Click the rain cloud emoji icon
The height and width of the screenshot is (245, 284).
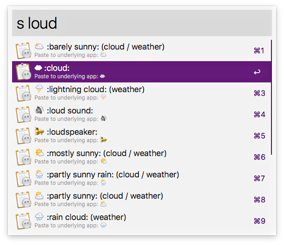[39, 216]
